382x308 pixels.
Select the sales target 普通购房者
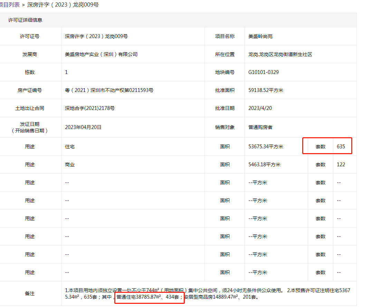[260, 127]
